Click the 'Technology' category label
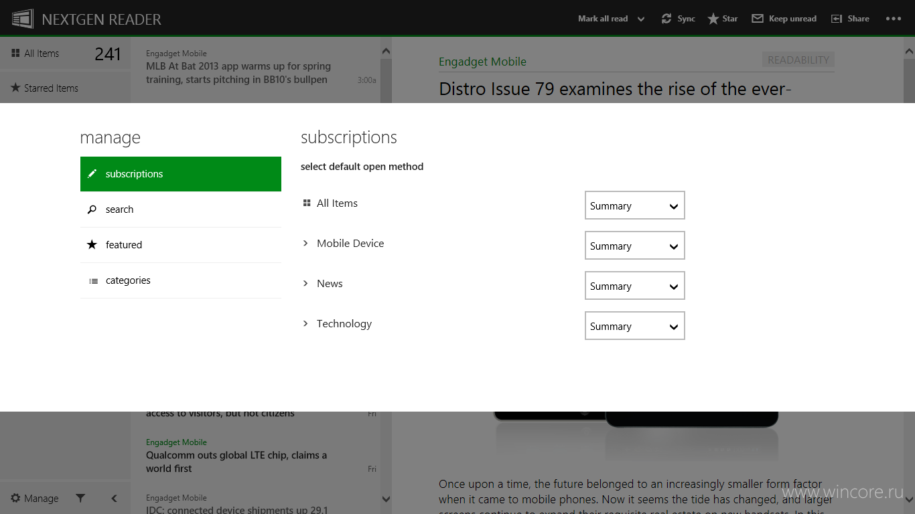 (x=344, y=324)
